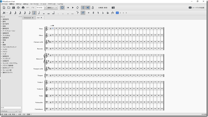Start playback with the play button
Viewport: 208px width, 117px height.
[x=73, y=8]
